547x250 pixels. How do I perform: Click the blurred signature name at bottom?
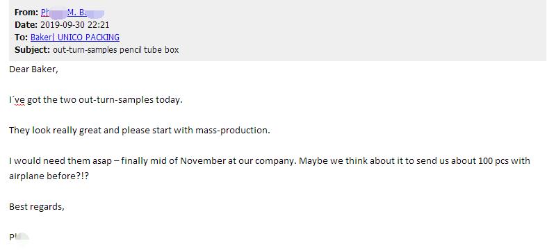[x=18, y=237]
